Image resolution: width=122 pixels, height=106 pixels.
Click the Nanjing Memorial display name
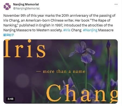click(x=26, y=4)
